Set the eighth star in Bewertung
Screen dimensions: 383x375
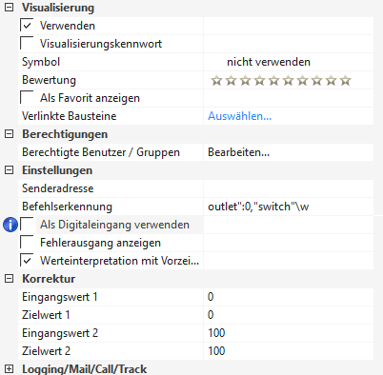316,81
